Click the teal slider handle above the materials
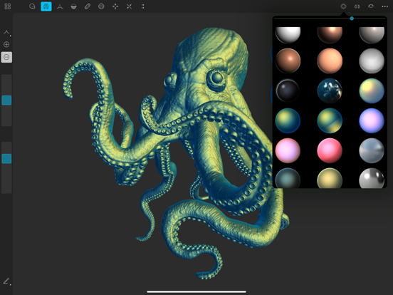Screen dimensions: 393x295 [x=352, y=19]
